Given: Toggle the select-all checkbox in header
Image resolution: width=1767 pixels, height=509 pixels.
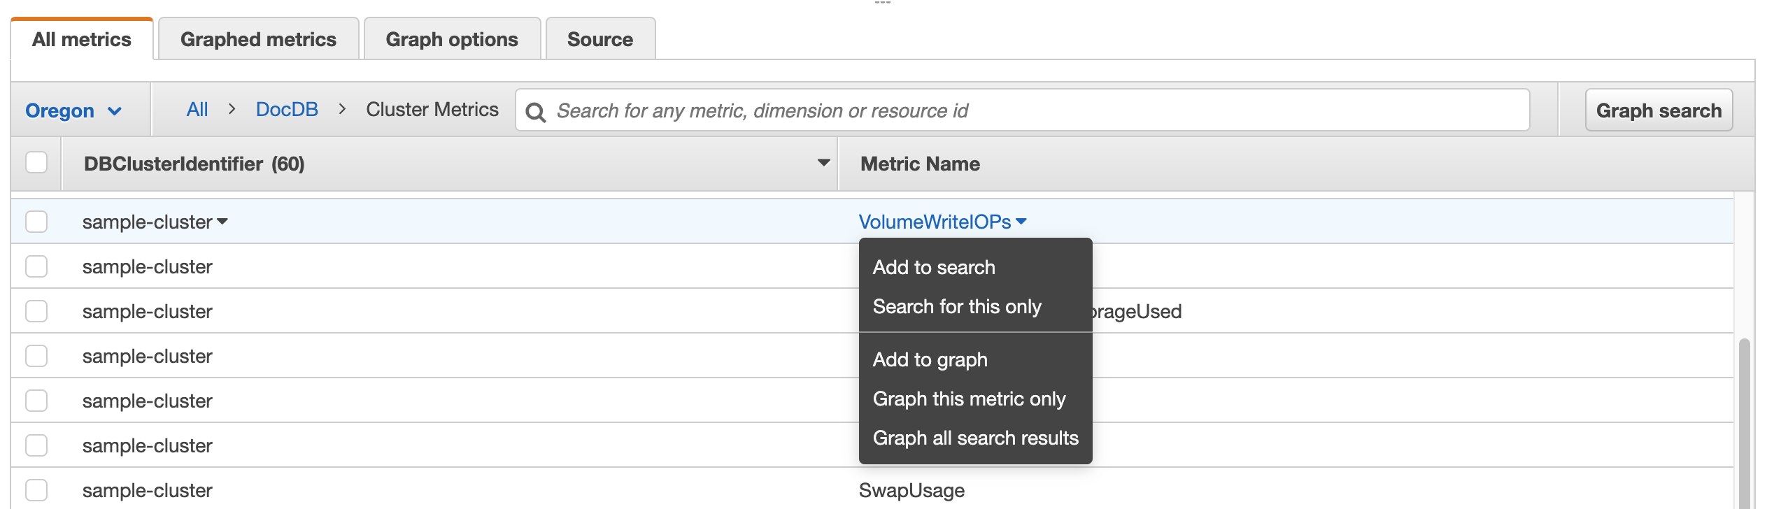Looking at the screenshot, I should (36, 163).
